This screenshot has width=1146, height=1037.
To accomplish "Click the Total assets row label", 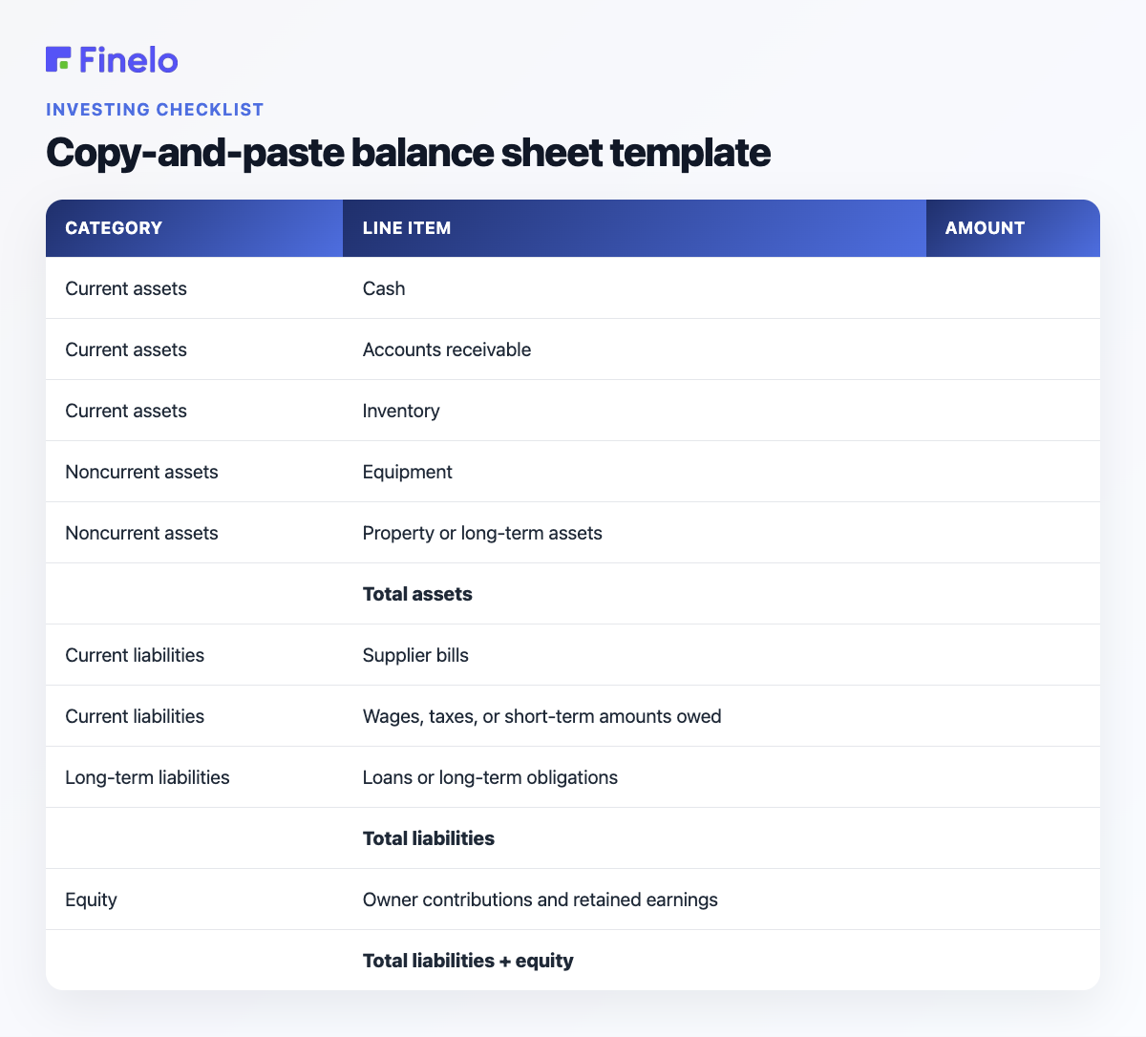I will pos(417,594).
